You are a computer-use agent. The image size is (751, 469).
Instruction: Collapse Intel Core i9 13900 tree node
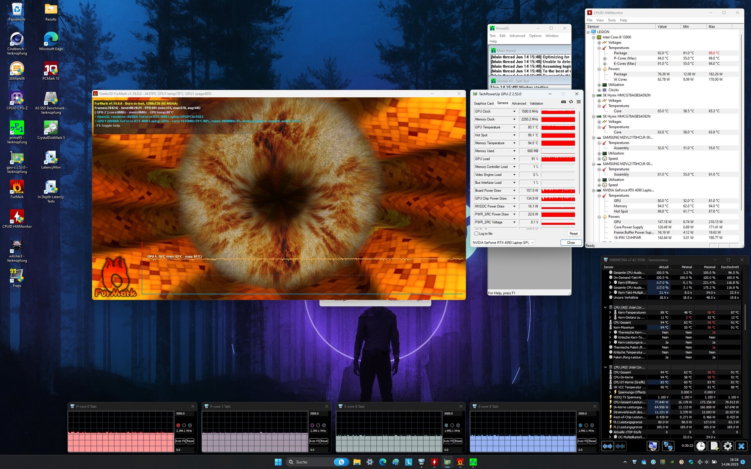click(593, 38)
